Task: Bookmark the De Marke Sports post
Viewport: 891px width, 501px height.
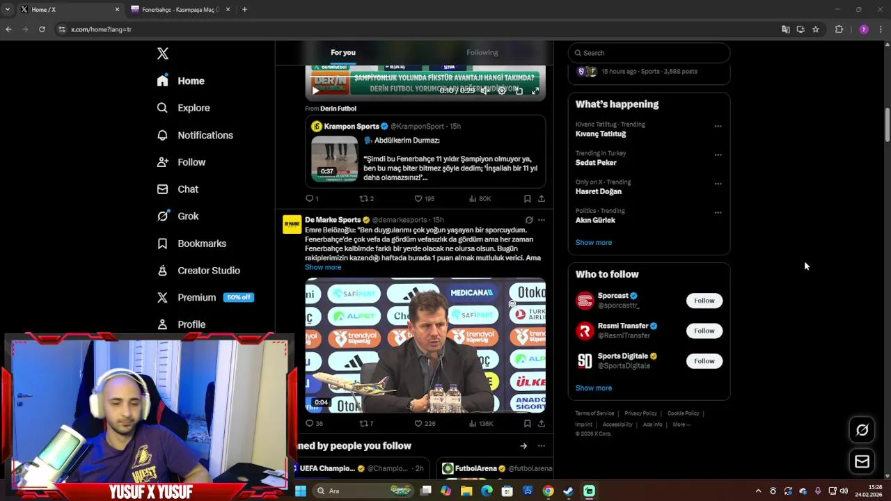Action: click(527, 423)
